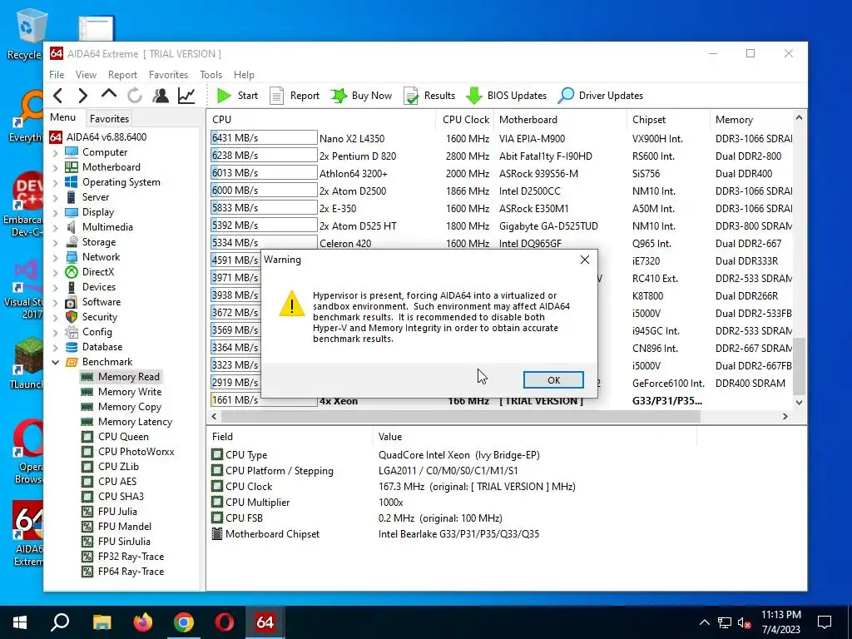
Task: Expand the Motherboard tree node
Action: 55,168
